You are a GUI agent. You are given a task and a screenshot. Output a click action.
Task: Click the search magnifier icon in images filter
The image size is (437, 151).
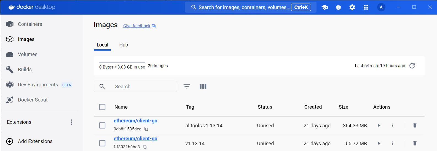102,86
